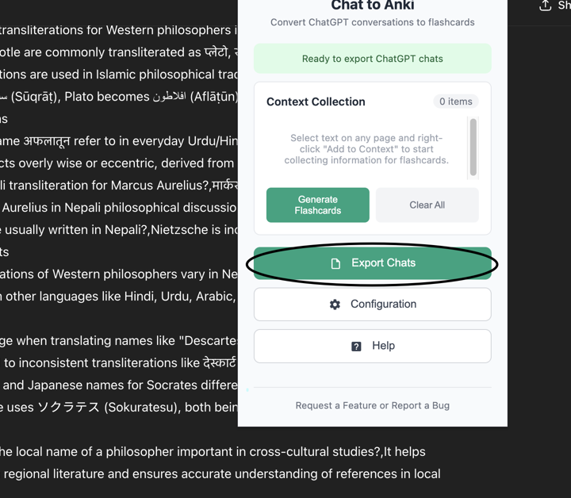Click the Add to Context hint text
571x498 pixels.
pos(366,149)
